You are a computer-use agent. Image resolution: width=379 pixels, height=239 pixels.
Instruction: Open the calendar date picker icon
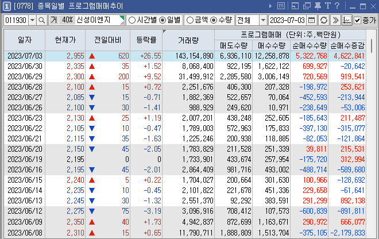click(312, 20)
